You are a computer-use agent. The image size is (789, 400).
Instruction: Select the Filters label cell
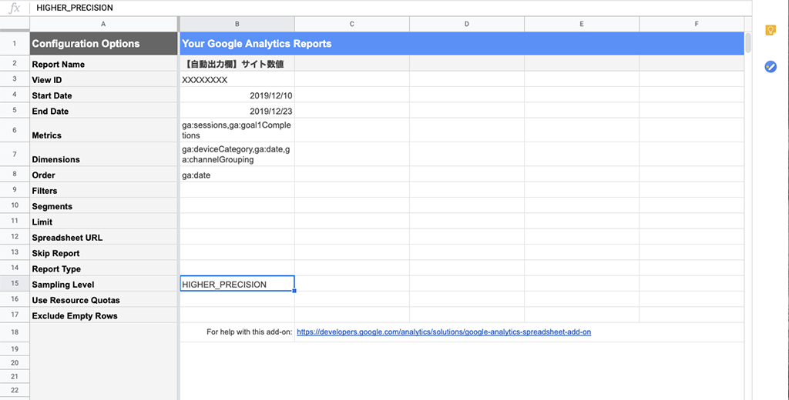[x=104, y=190]
